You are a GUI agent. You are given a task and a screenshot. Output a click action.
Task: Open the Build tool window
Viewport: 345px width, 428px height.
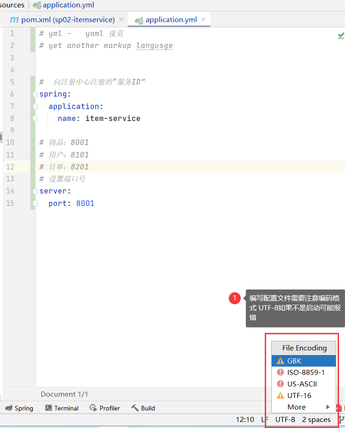tap(143, 408)
